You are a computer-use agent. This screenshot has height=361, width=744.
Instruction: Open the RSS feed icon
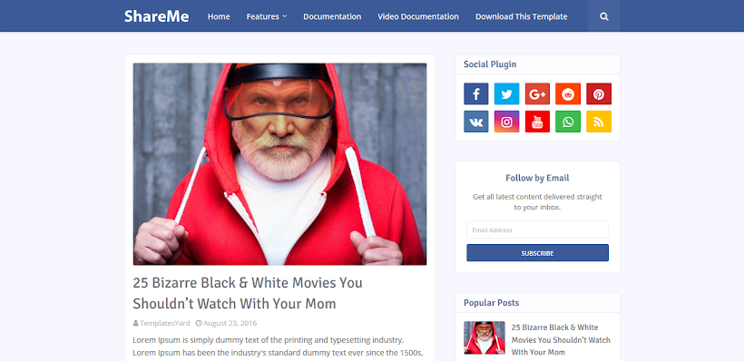[599, 122]
